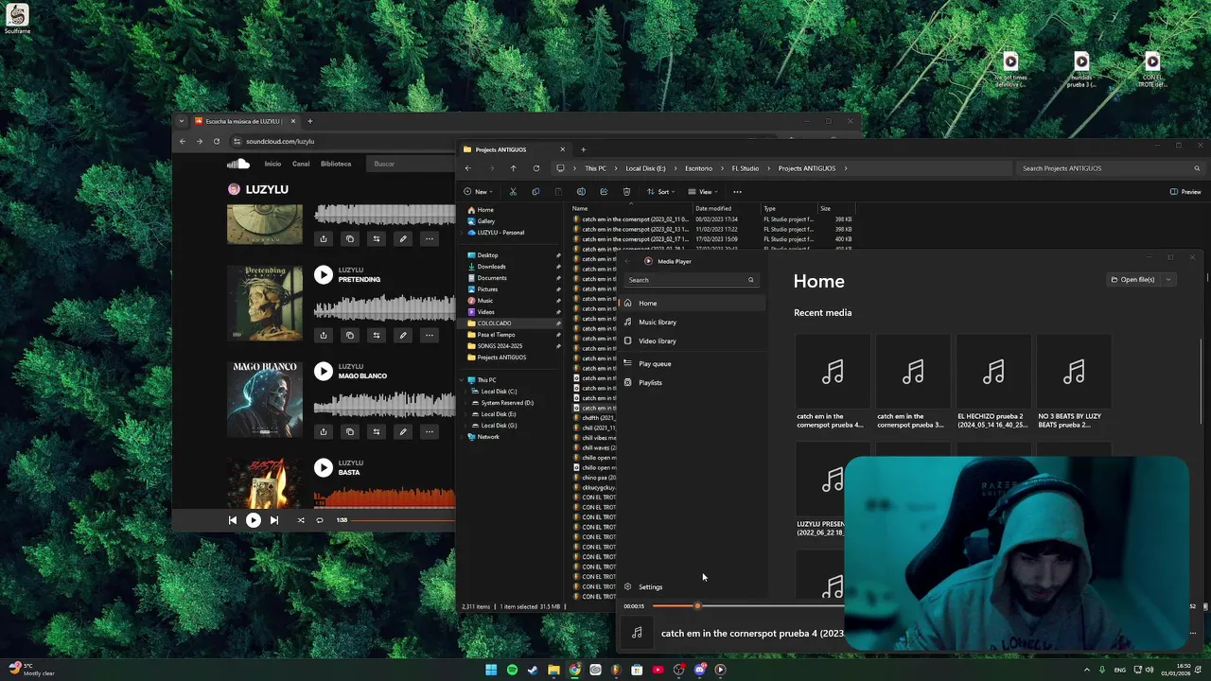
Task: Play the BASTA track on SoundCloud
Action: coord(324,467)
